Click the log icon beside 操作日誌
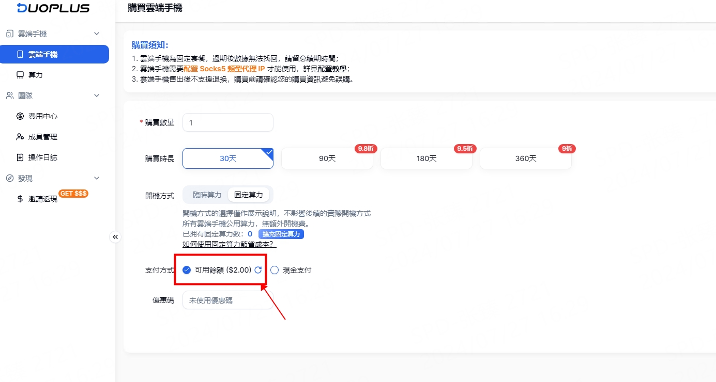Image resolution: width=716 pixels, height=382 pixels. pyautogui.click(x=21, y=157)
